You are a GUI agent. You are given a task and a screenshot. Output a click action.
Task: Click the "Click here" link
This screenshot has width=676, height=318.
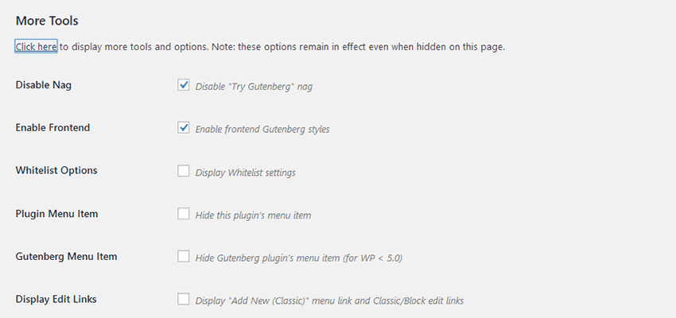36,47
